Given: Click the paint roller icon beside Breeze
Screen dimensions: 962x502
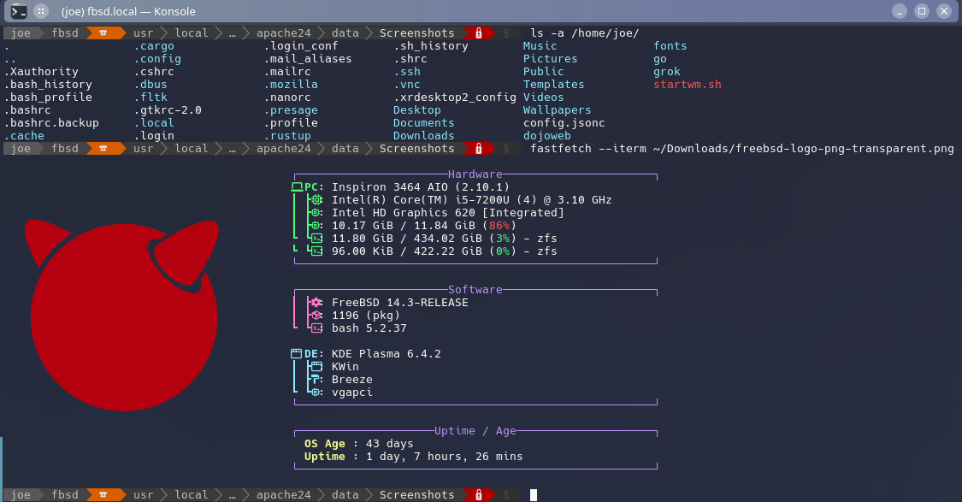Looking at the screenshot, I should point(316,380).
